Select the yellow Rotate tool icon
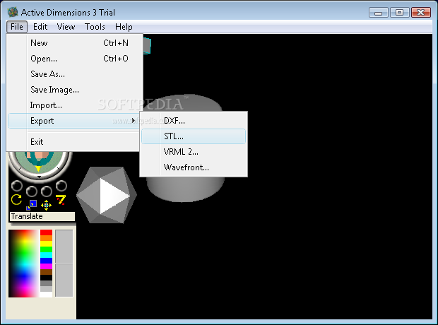 (x=16, y=199)
